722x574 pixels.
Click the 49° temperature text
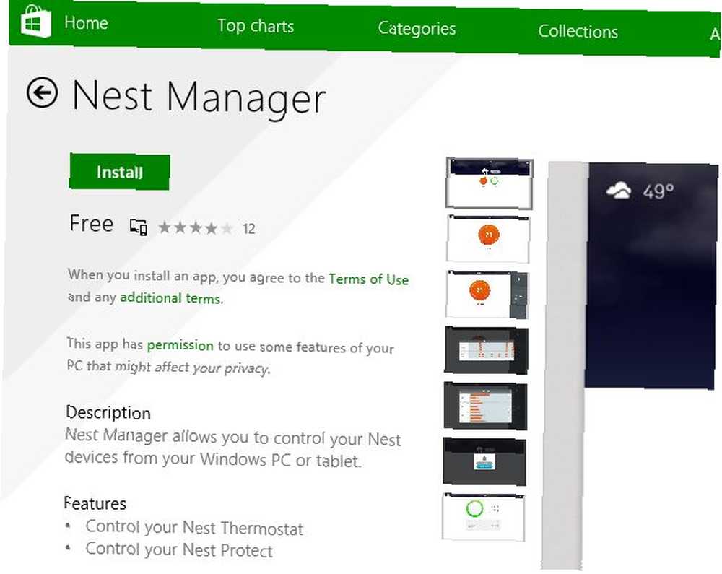click(x=658, y=191)
